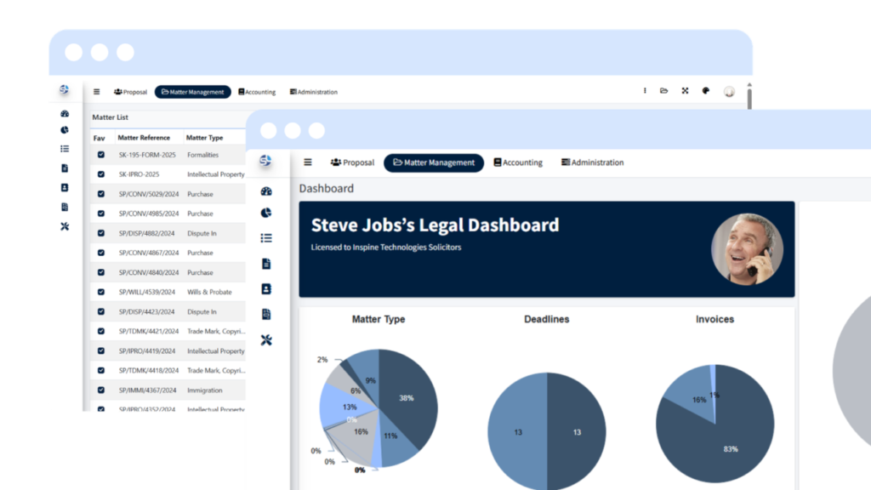Open matter SK-195-FORM-2025 reference
This screenshot has height=490, width=871.
tap(147, 155)
